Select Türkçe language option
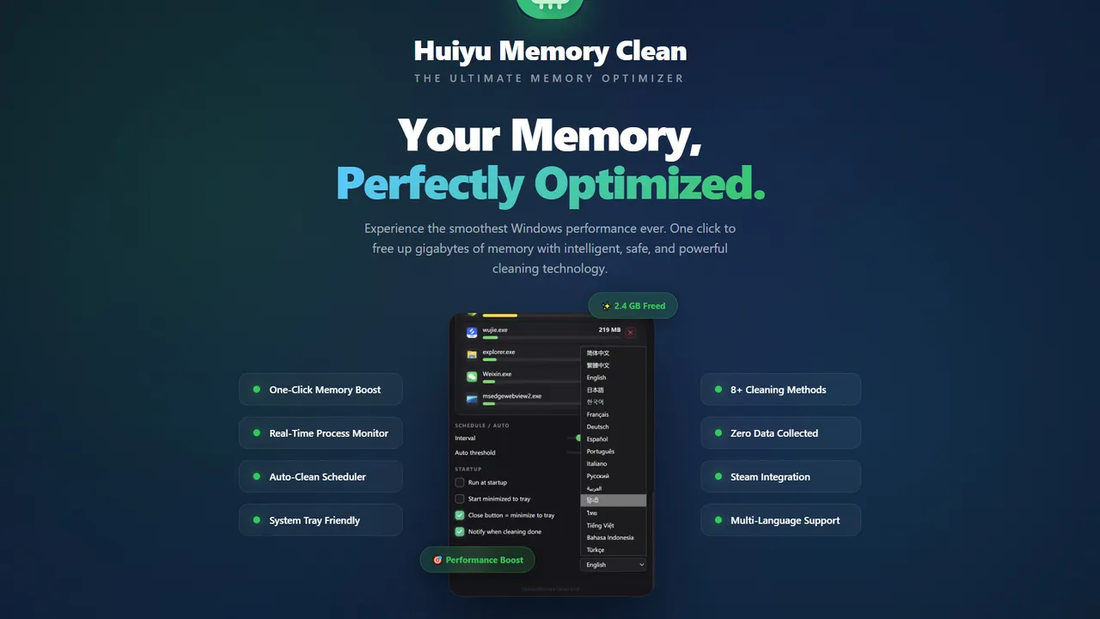Screen dimensions: 1100x619 click(614, 549)
